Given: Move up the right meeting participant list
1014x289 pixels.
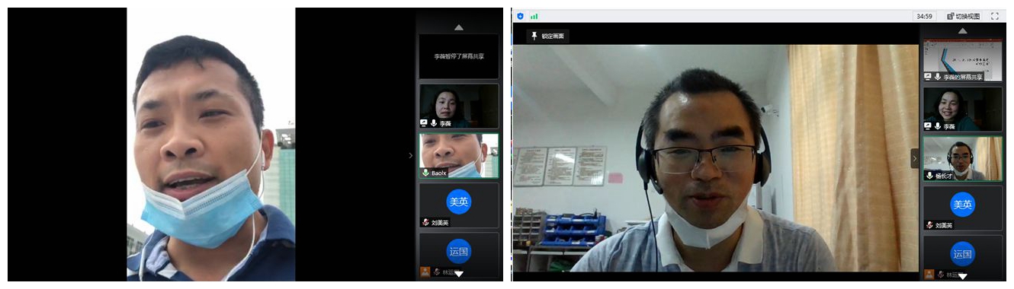Looking at the screenshot, I should (x=963, y=31).
